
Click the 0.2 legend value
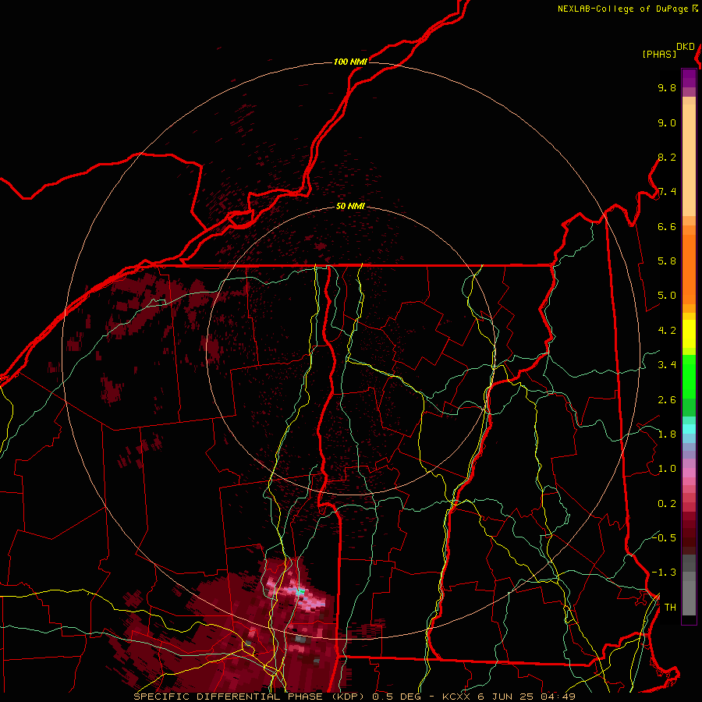click(667, 503)
